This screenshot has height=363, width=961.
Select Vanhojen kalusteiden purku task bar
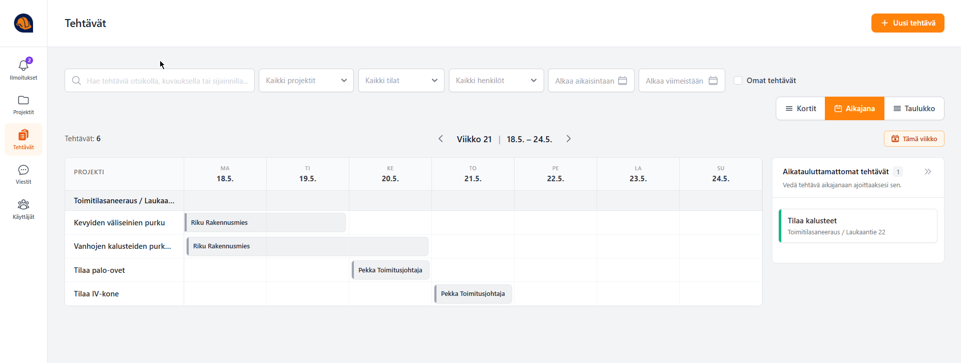(x=307, y=246)
